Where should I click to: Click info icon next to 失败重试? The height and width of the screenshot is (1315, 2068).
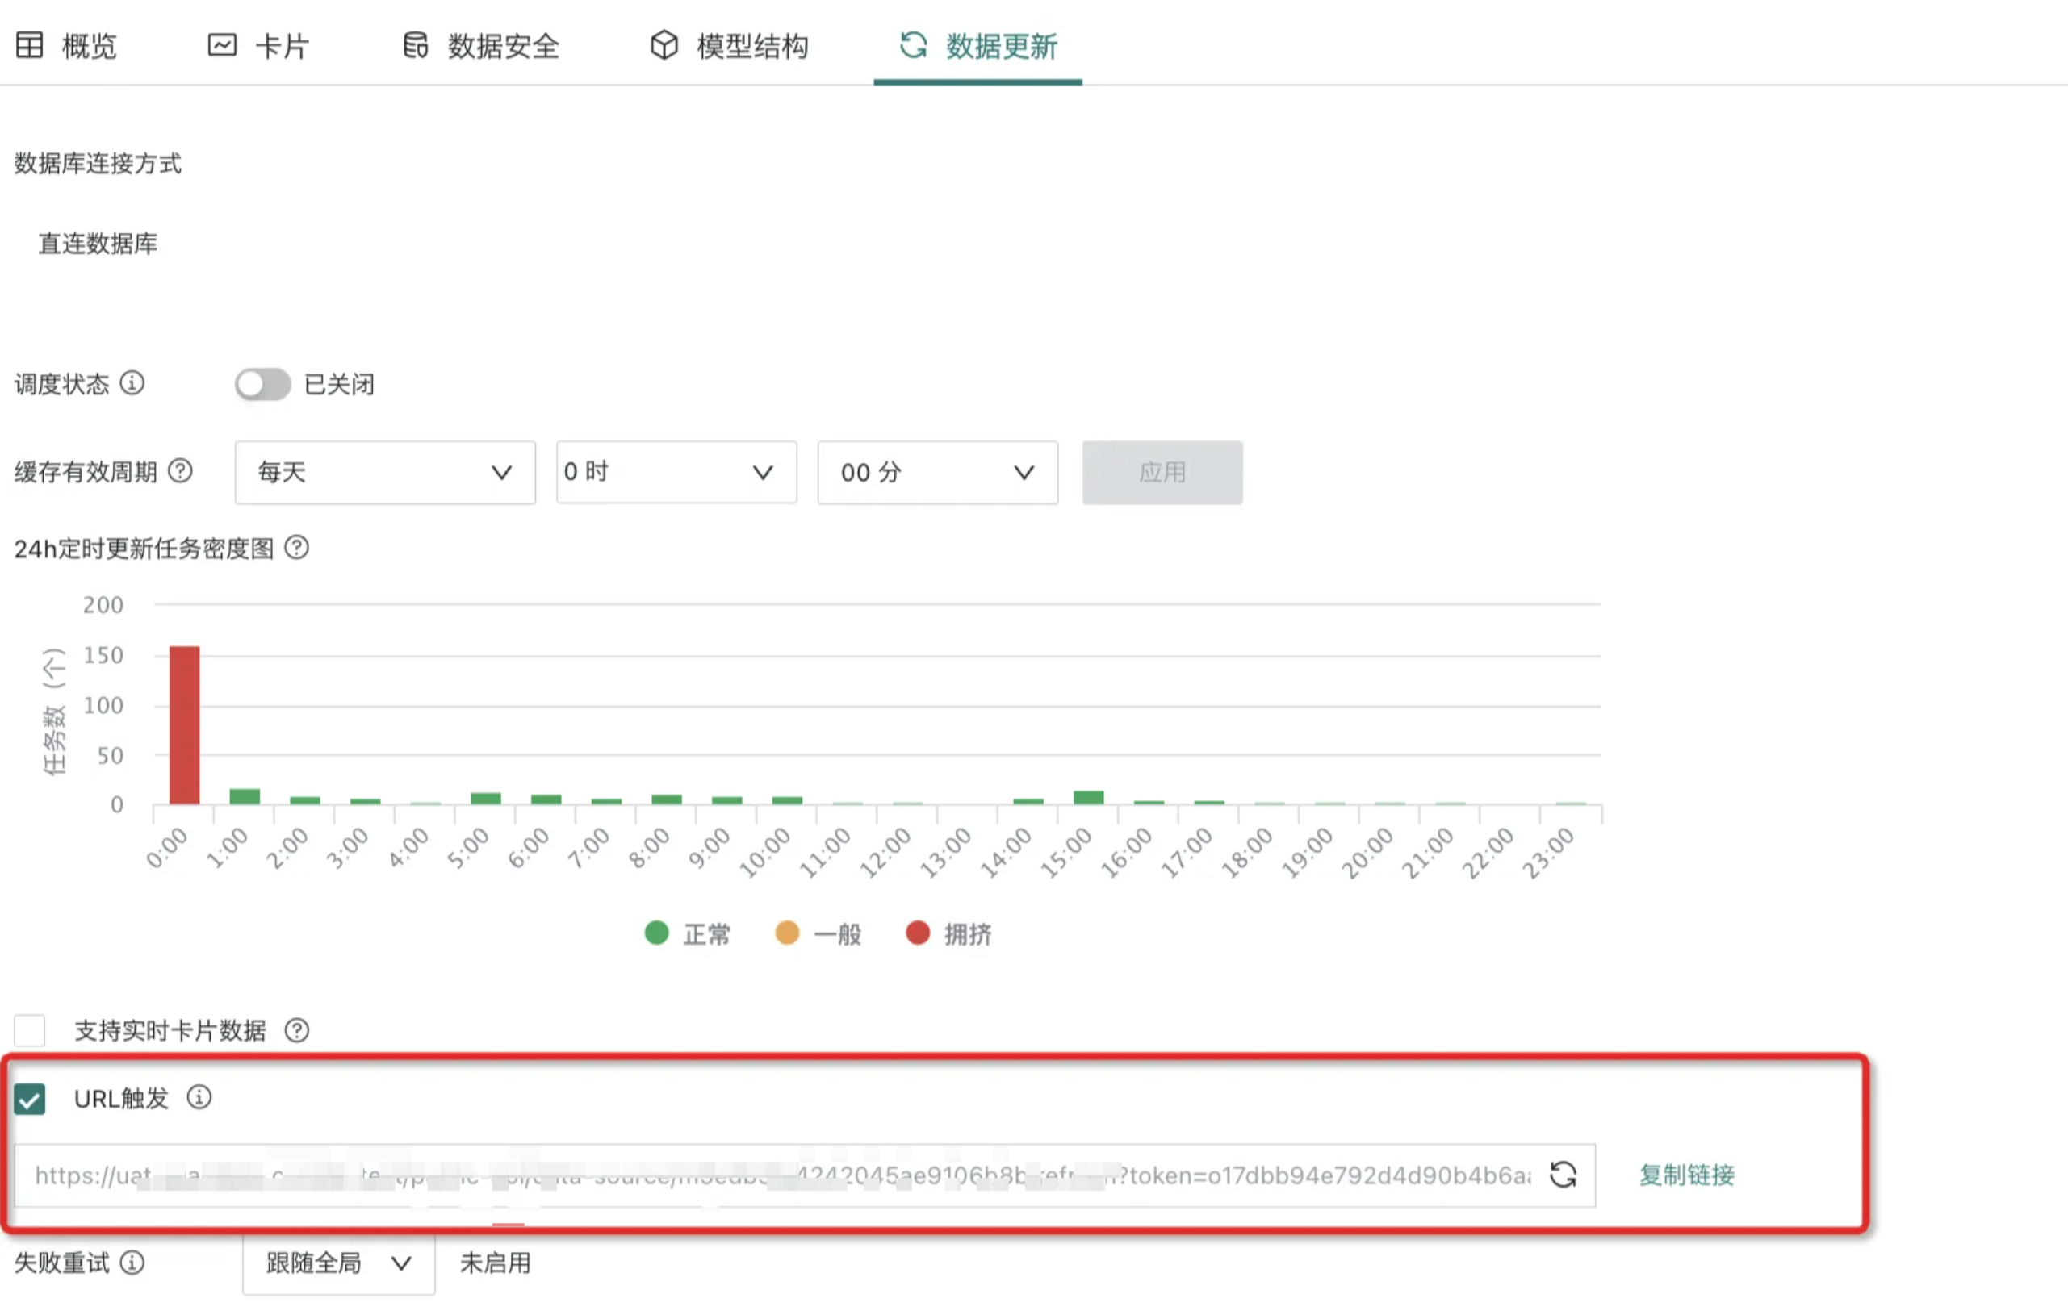[x=132, y=1263]
